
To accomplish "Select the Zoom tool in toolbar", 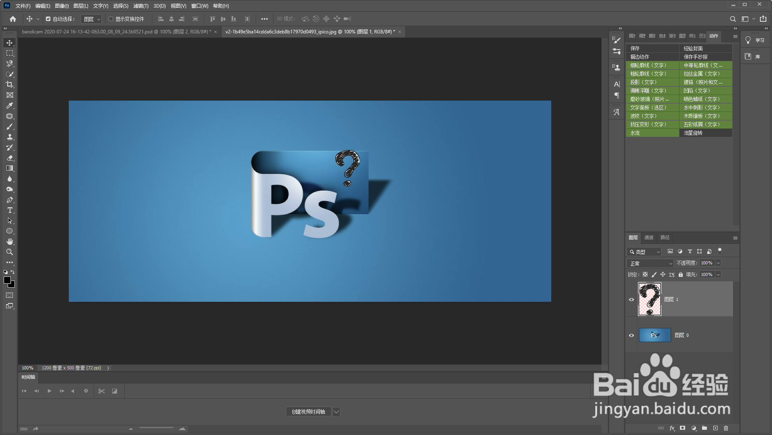I will point(10,252).
